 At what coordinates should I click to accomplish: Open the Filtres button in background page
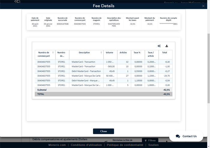(x=150, y=141)
